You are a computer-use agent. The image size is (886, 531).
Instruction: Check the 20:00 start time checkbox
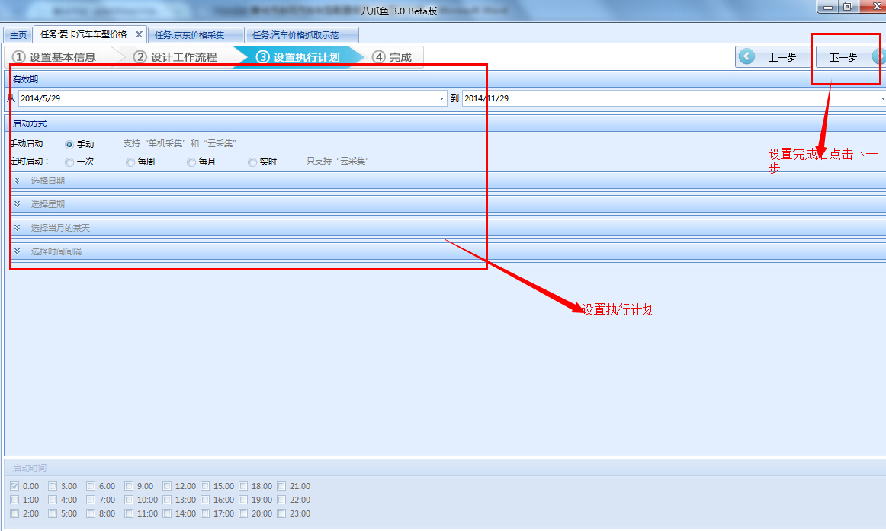point(243,513)
